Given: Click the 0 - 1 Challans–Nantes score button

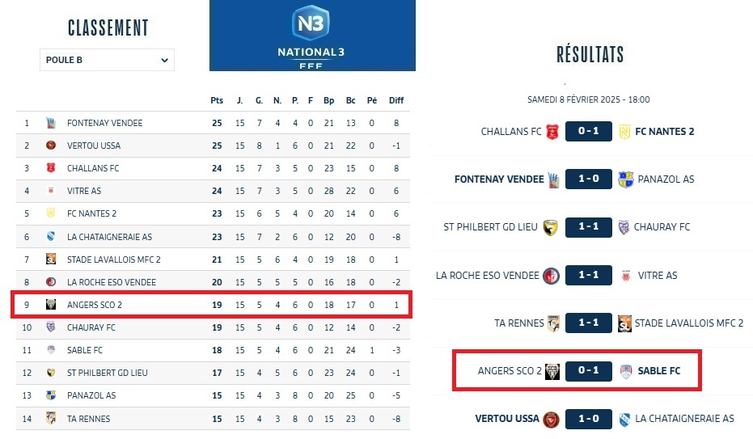Looking at the screenshot, I should pos(588,131).
